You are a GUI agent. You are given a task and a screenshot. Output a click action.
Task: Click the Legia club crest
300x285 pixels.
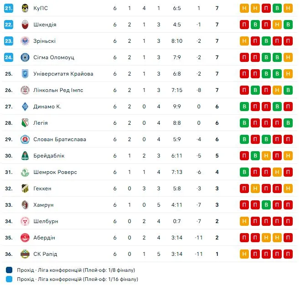(25, 123)
